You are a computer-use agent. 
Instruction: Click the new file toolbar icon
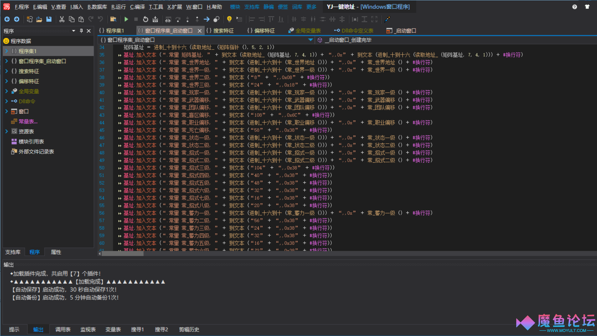tap(29, 19)
